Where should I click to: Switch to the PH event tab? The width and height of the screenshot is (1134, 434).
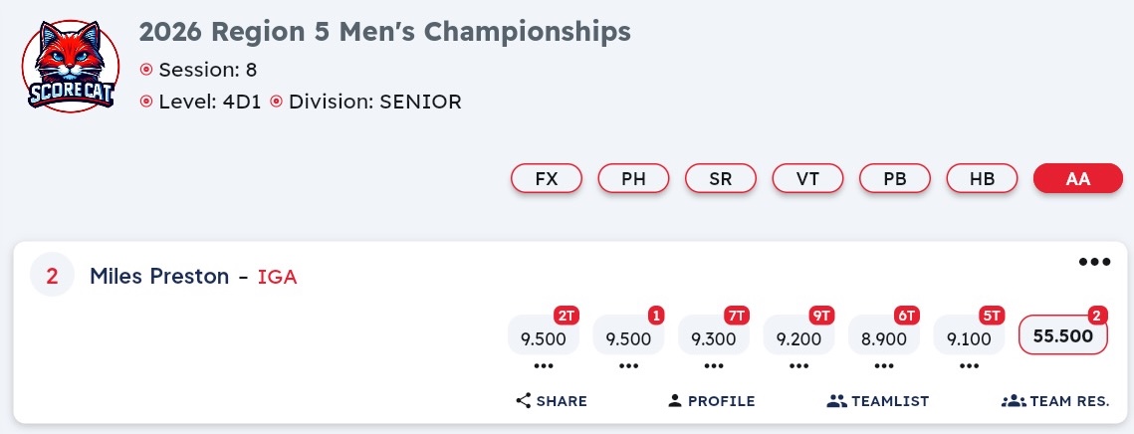[x=633, y=179]
